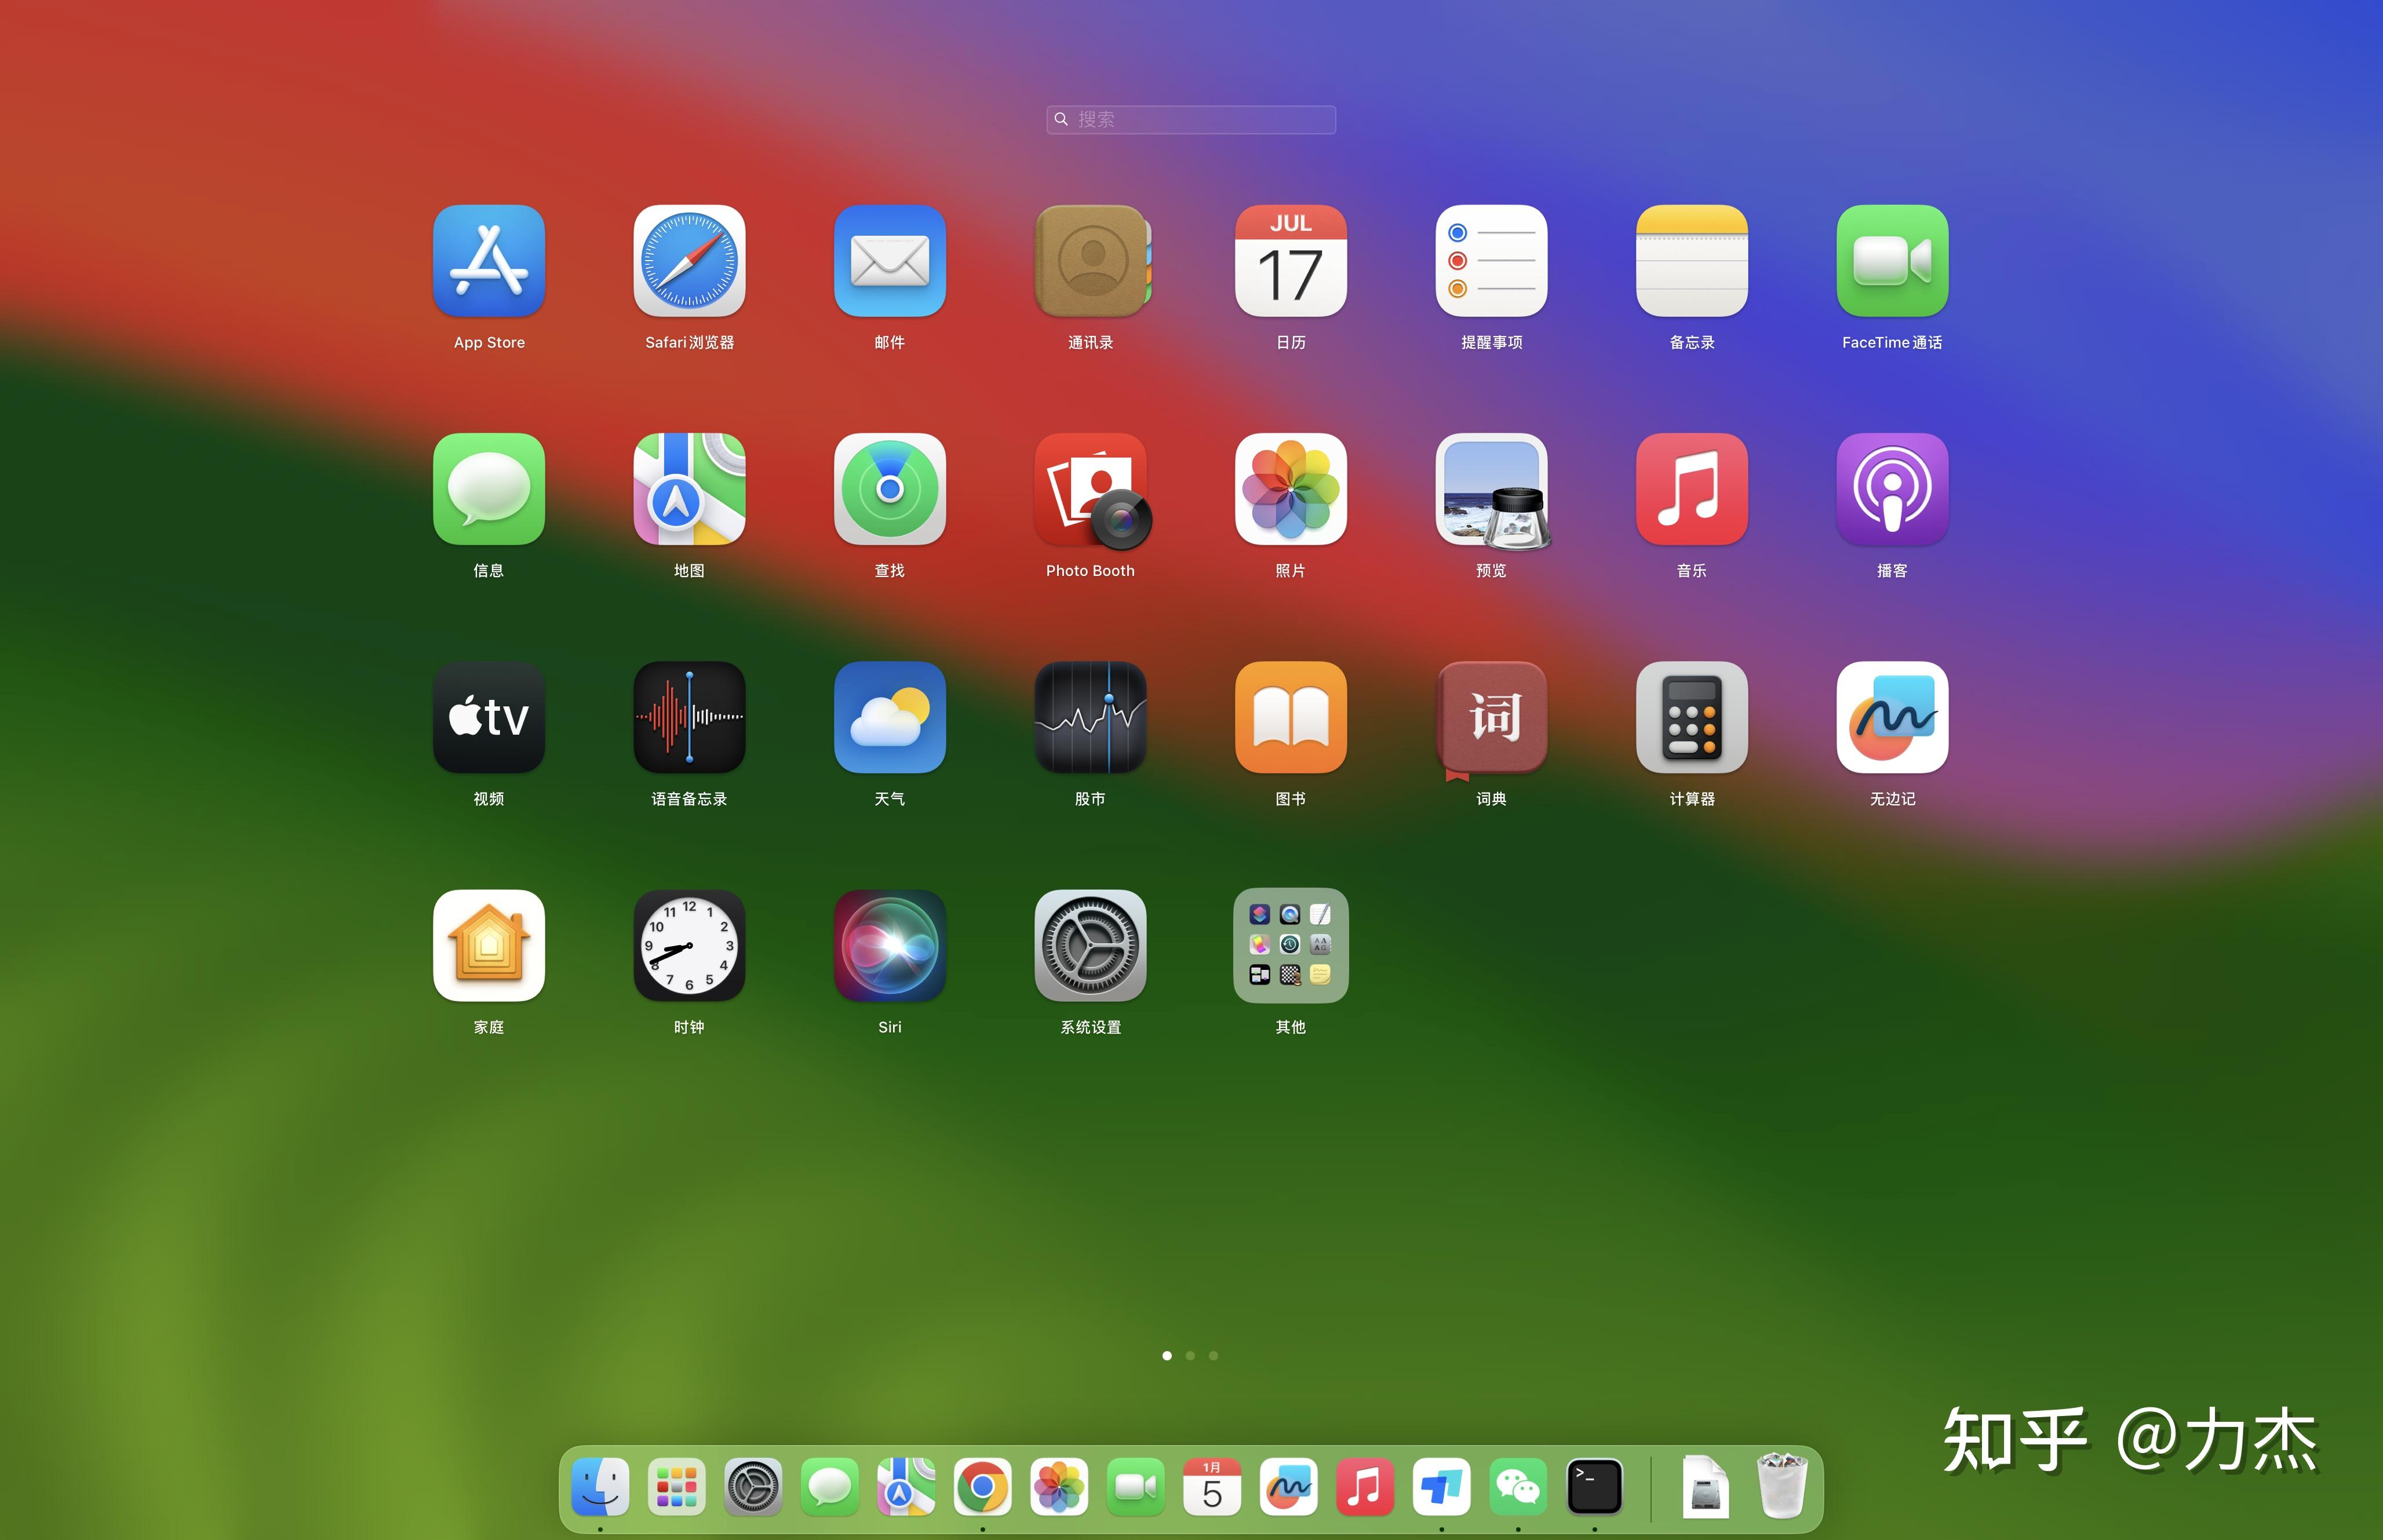2383x1540 pixels.
Task: Click the '提醒事项' label text
Action: pyautogui.click(x=1492, y=342)
